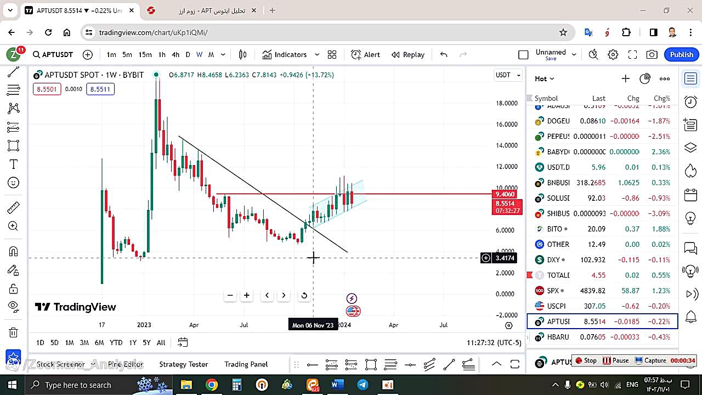Open the calendar panel icon
The height and width of the screenshot is (395, 702).
(690, 195)
